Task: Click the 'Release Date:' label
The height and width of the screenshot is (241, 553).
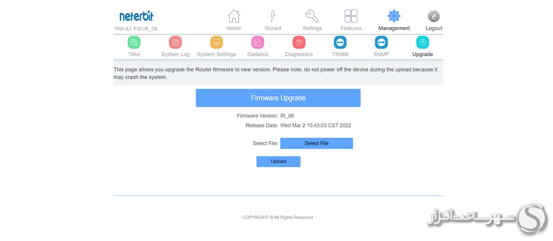Action: pos(262,125)
